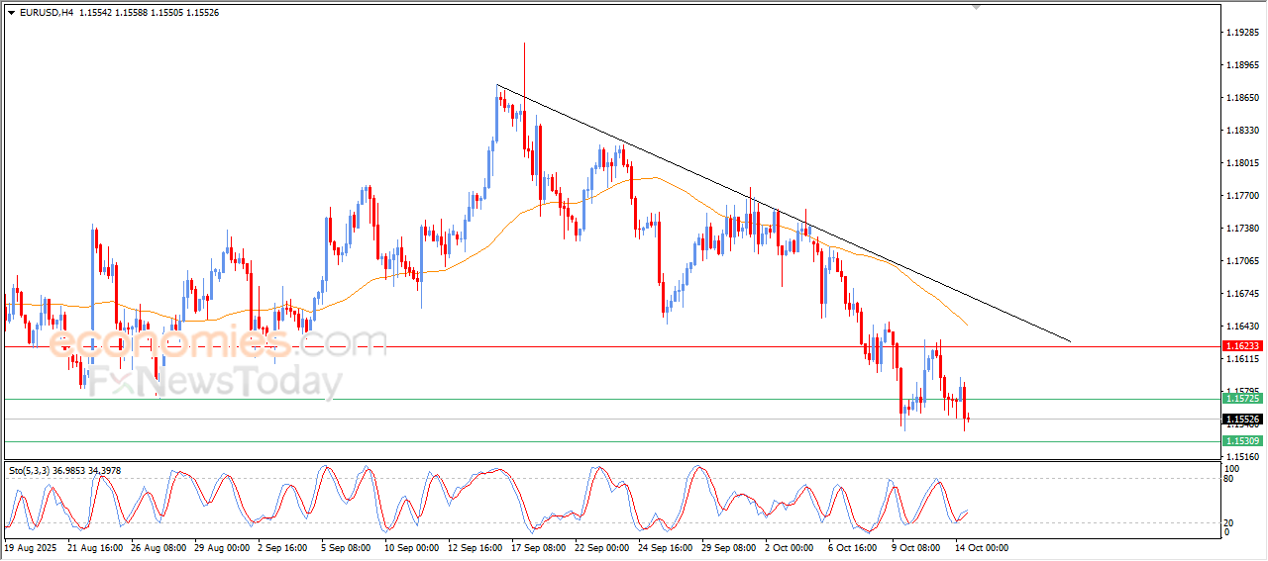Click the 10 Sep 00:00 time label
The height and width of the screenshot is (561, 1268).
tap(412, 547)
